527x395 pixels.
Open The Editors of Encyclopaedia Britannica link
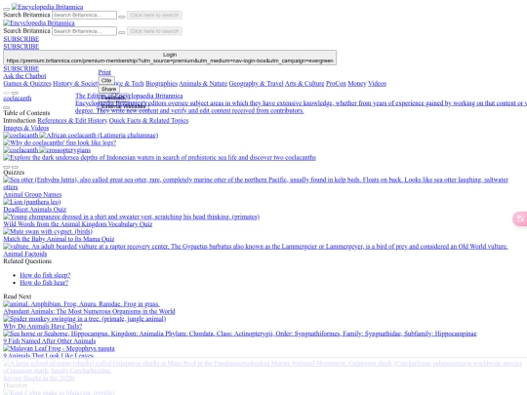coord(129,96)
